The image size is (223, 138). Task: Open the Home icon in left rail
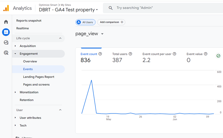[6, 22]
